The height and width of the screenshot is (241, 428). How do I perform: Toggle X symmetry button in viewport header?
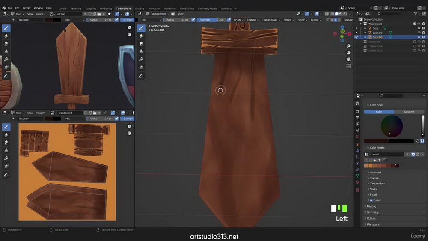(x=332, y=20)
